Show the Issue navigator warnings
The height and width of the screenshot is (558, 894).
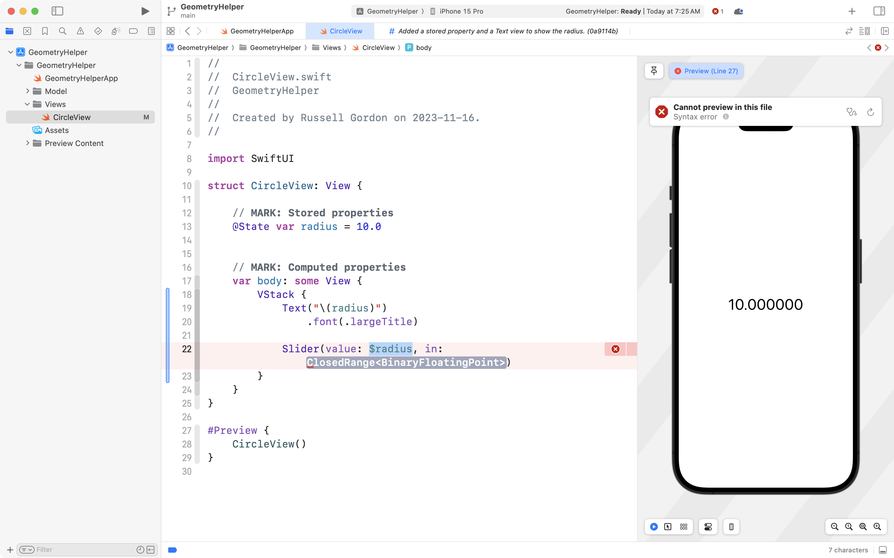pyautogui.click(x=80, y=31)
